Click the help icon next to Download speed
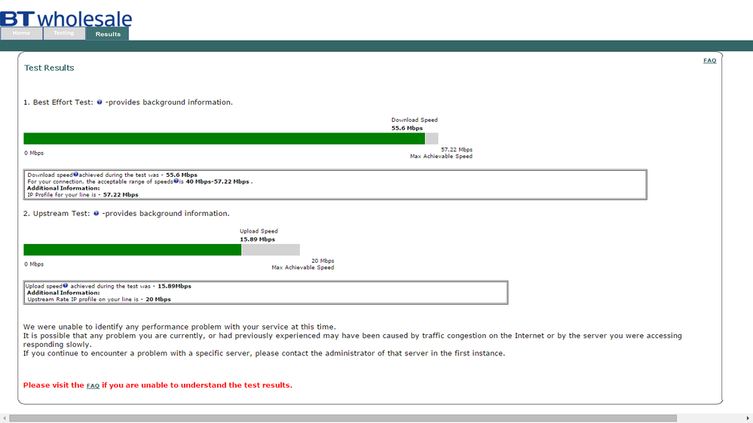The height and width of the screenshot is (423, 753). [x=76, y=175]
